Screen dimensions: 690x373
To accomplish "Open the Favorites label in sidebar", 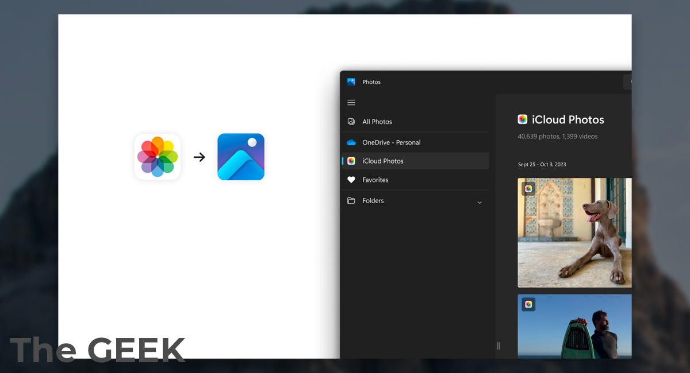I will pos(375,180).
